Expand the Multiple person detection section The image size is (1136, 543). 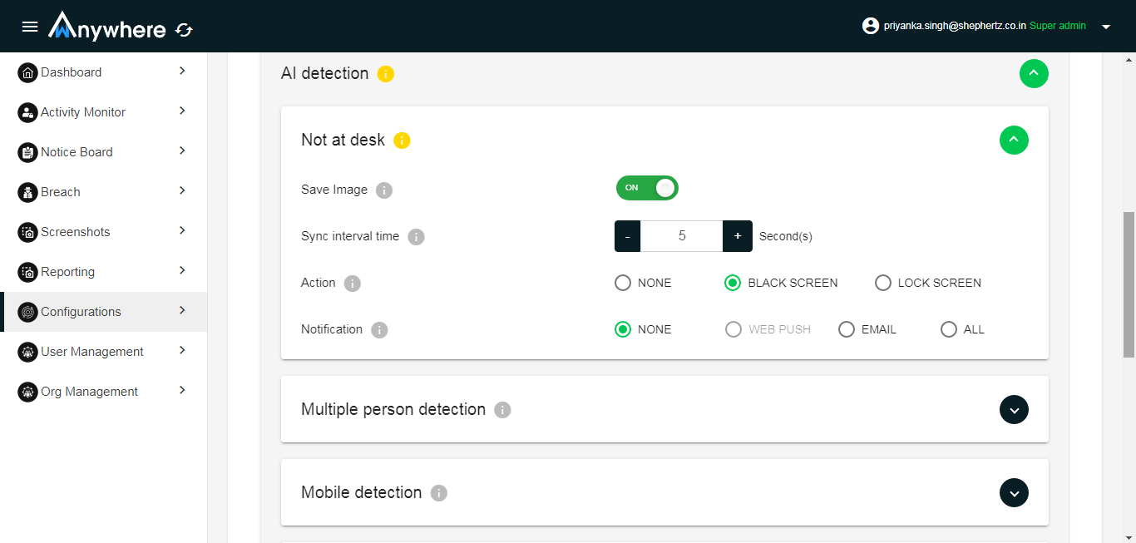(x=1013, y=409)
